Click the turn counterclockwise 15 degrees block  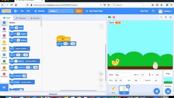(x=18, y=40)
